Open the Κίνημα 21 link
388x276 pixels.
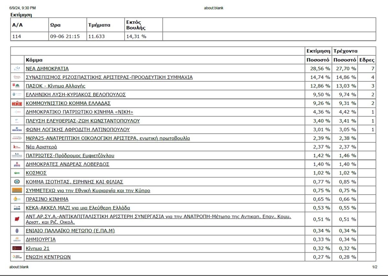pyautogui.click(x=38, y=249)
